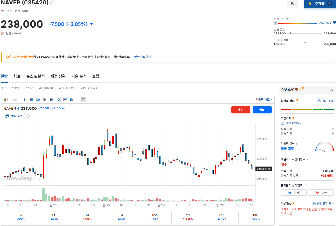Click info icon next to NAVER title
This screenshot has height=226, width=336.
click(x=52, y=3)
